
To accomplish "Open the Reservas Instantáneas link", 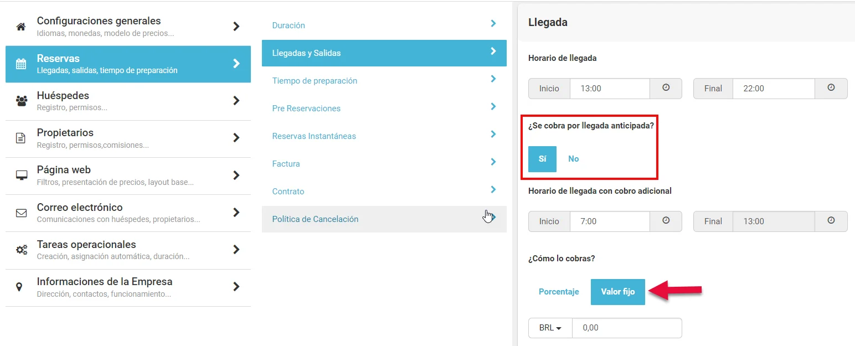I will (x=314, y=136).
